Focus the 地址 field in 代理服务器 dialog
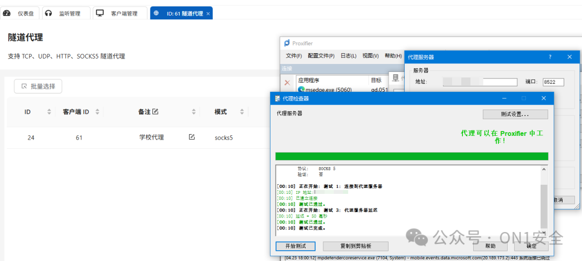Viewport: 582px width, 261px height. coord(480,82)
